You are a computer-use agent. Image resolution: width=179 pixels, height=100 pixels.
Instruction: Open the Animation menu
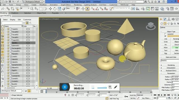pyautogui.click(x=53, y=5)
